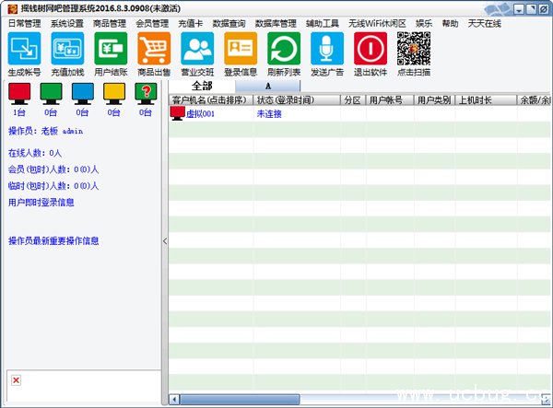Open the 商品管理 menu

tap(110, 24)
